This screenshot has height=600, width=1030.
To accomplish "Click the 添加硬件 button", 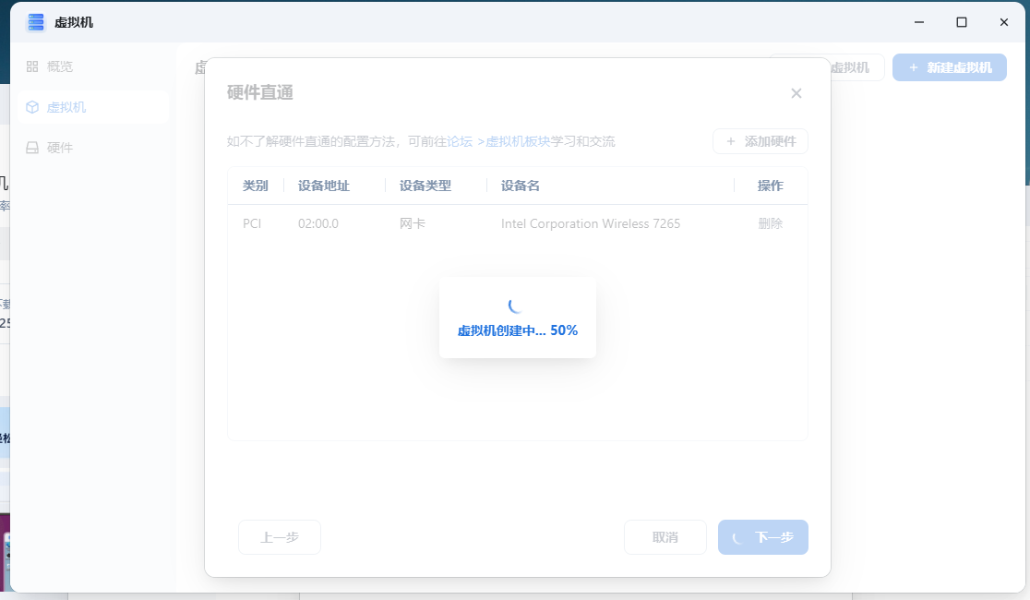I will 761,141.
